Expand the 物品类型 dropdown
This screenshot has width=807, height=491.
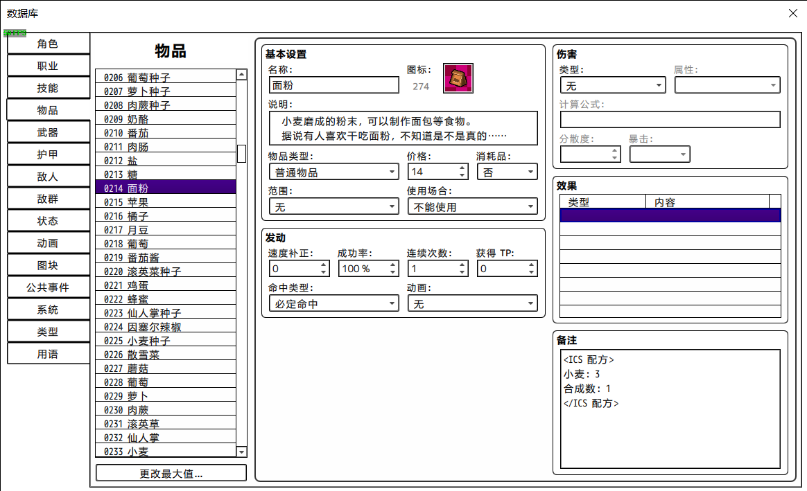[x=334, y=172]
